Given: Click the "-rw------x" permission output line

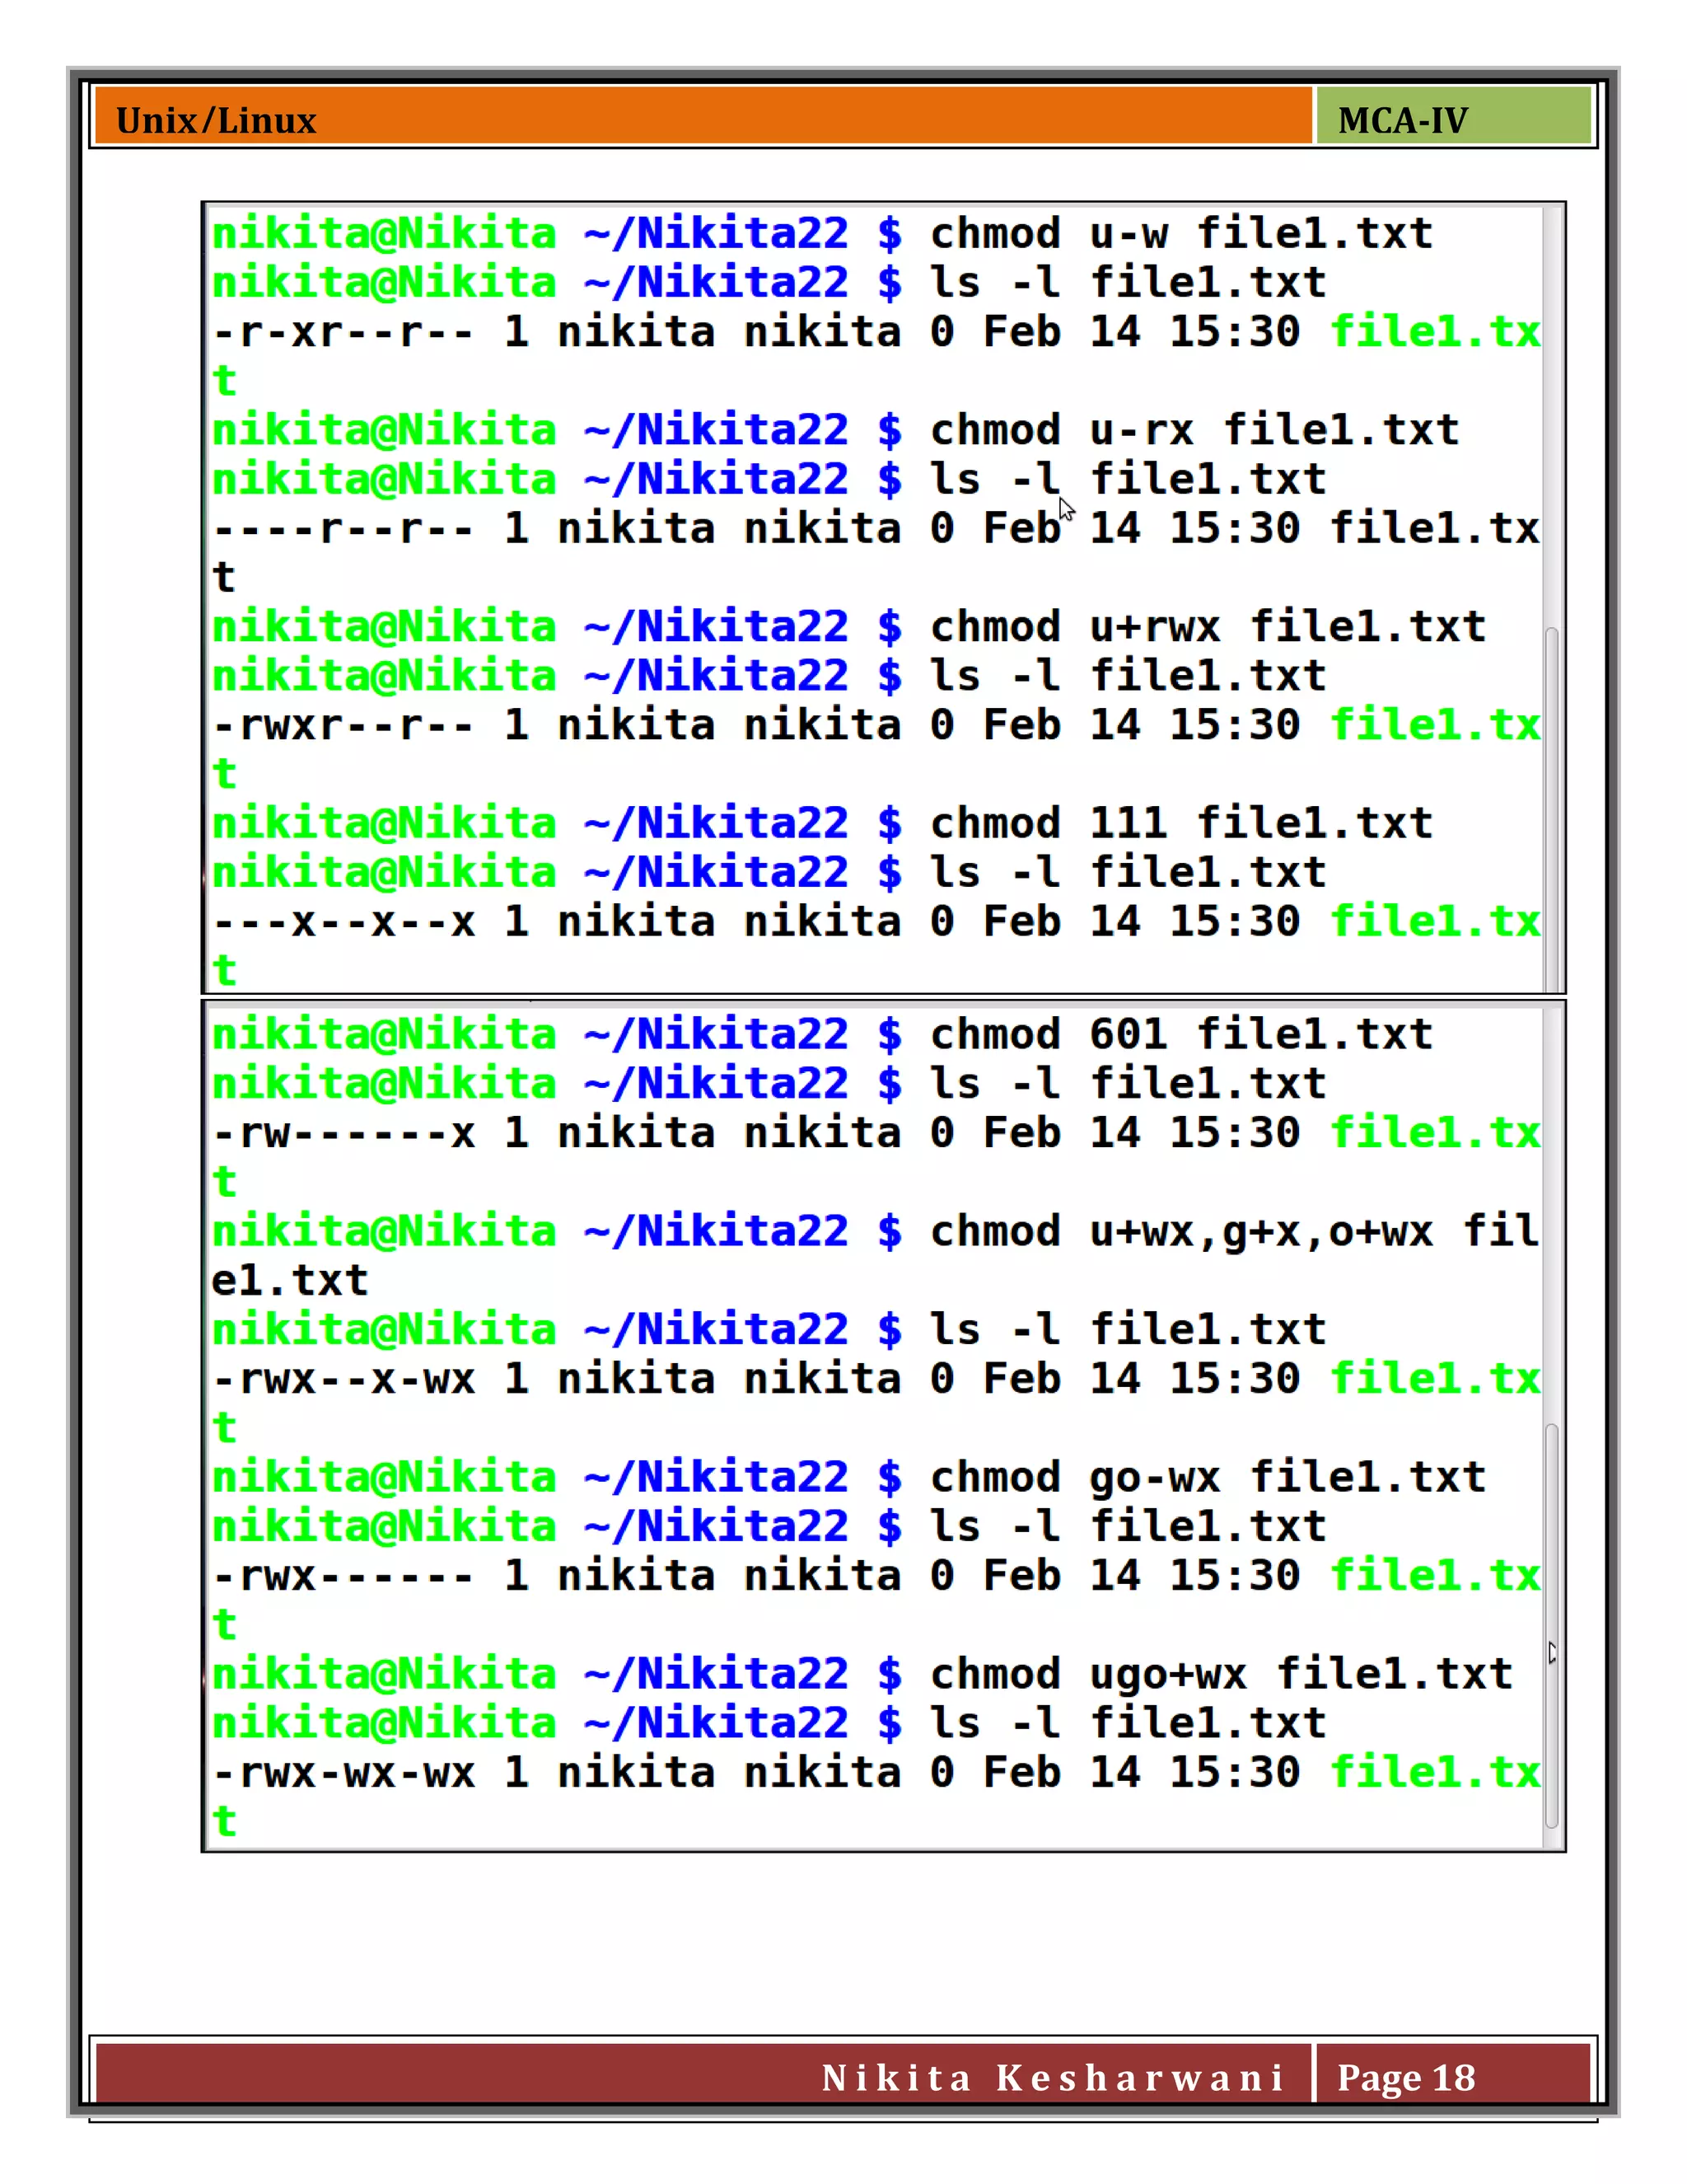Looking at the screenshot, I should (876, 1134).
